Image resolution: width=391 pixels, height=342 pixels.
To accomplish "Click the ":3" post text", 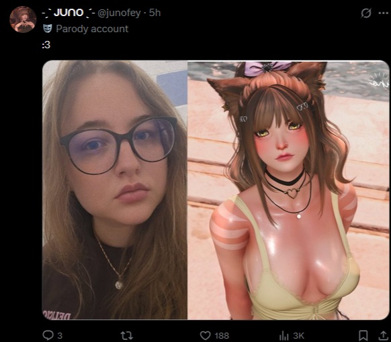I will point(46,45).
